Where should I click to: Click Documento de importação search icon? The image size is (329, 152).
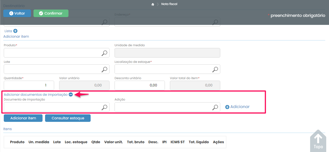104,107
